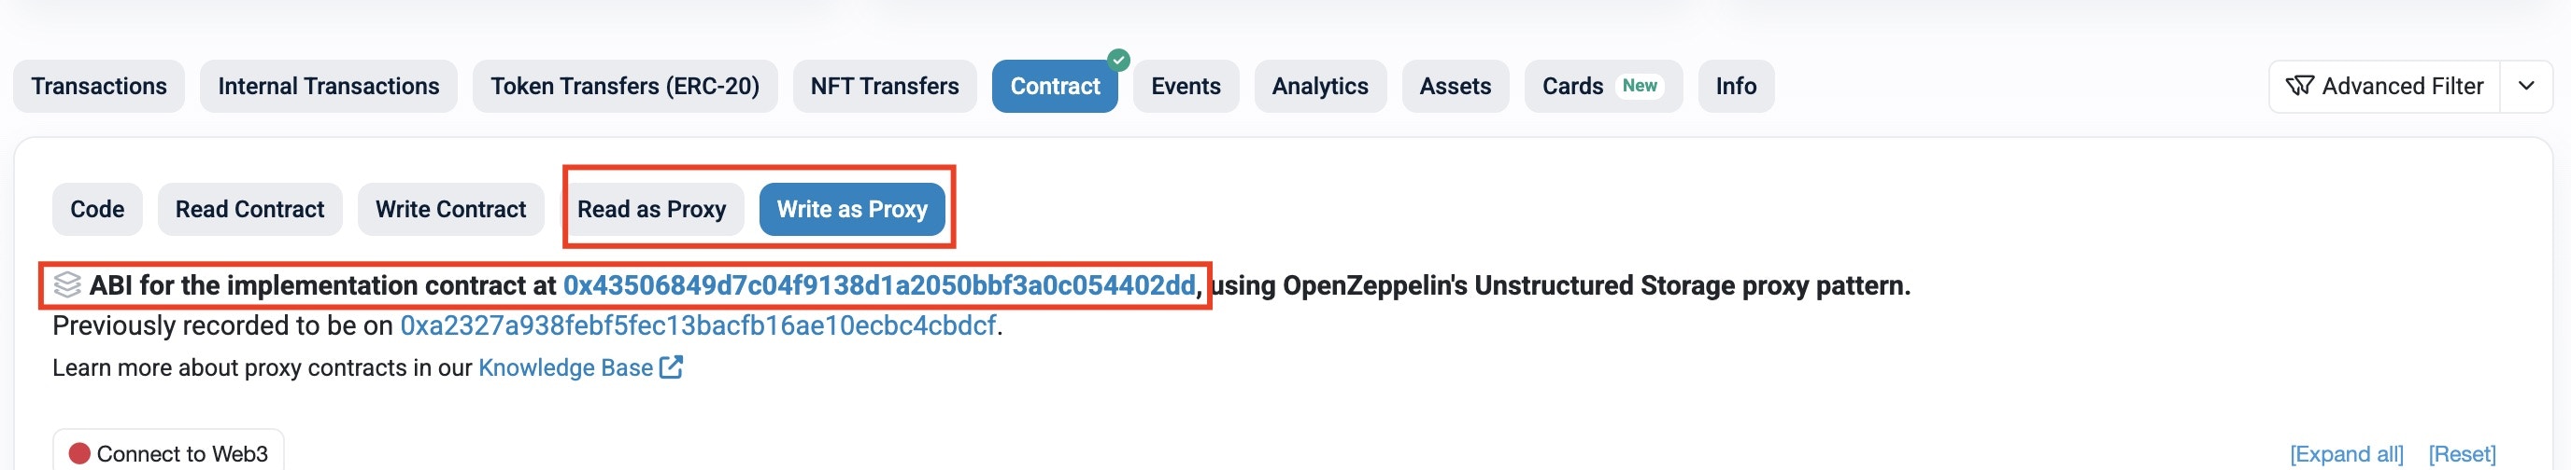The height and width of the screenshot is (470, 2571).
Task: Open the Transactions tab
Action: [x=99, y=87]
